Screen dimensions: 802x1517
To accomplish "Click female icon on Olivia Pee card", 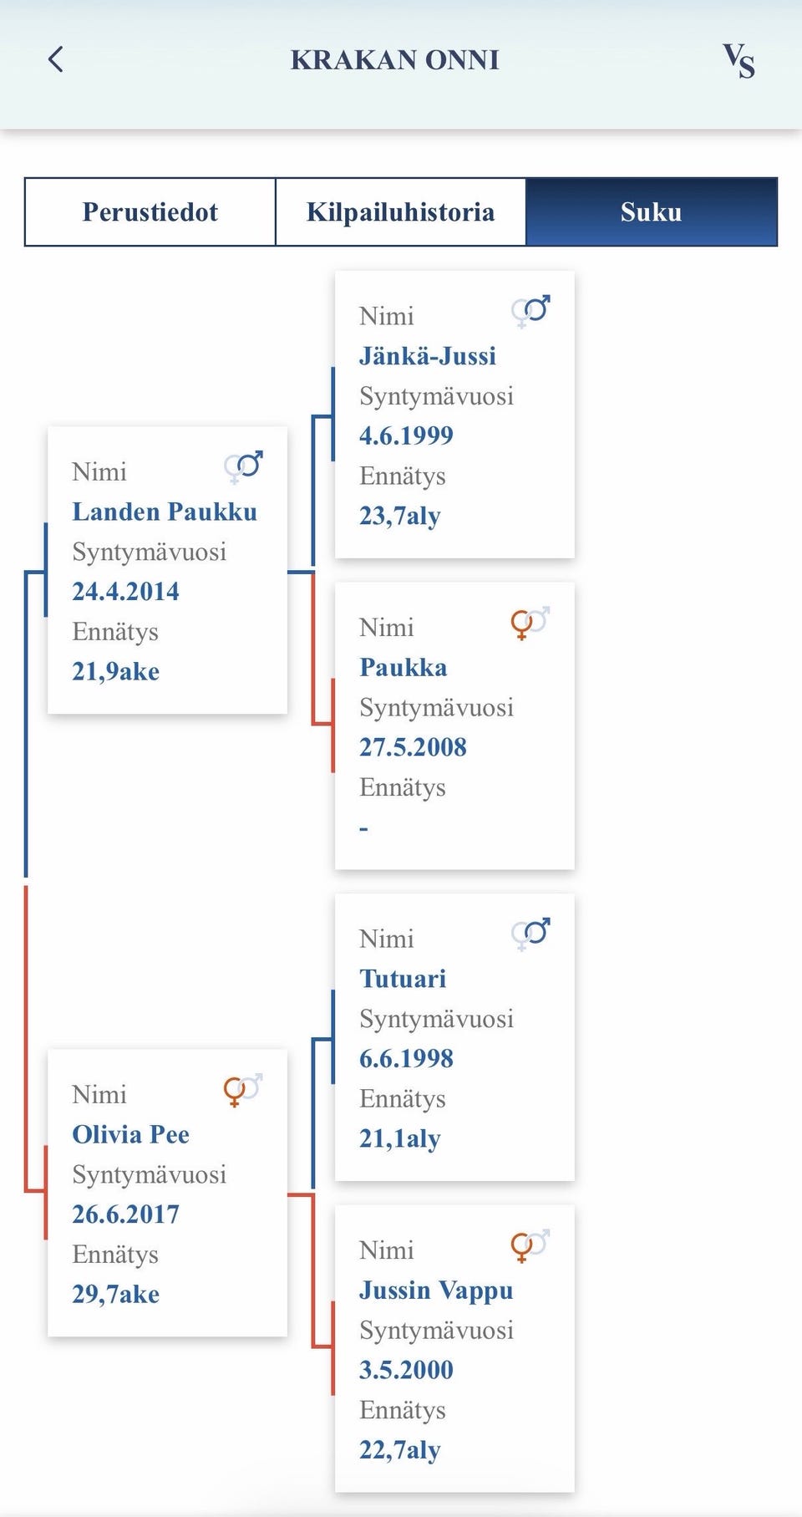I will click(242, 1090).
